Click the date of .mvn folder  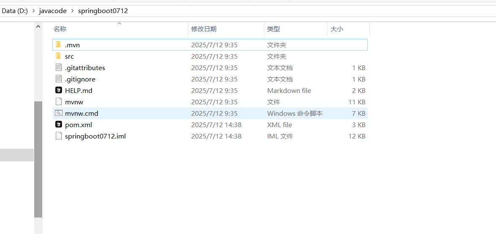[x=214, y=45]
